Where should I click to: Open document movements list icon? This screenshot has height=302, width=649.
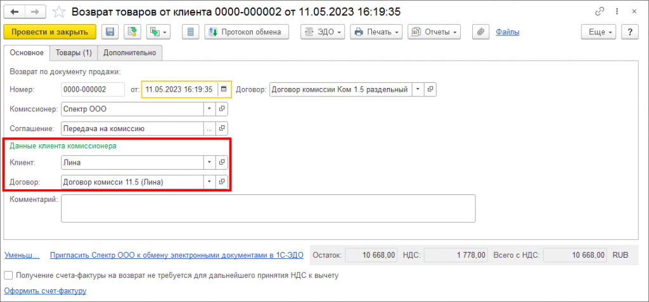click(x=190, y=32)
